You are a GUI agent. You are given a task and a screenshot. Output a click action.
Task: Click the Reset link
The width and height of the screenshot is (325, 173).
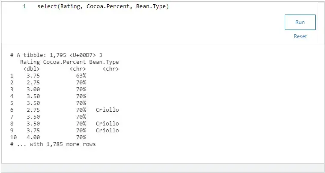[x=300, y=36]
